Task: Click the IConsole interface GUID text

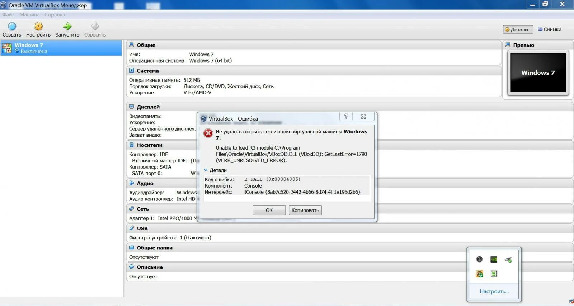Action: (x=302, y=192)
